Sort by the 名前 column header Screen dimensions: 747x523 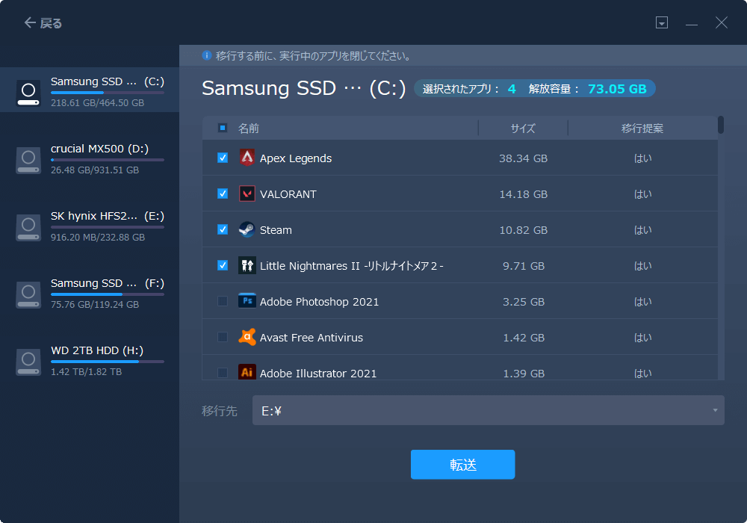pyautogui.click(x=249, y=128)
